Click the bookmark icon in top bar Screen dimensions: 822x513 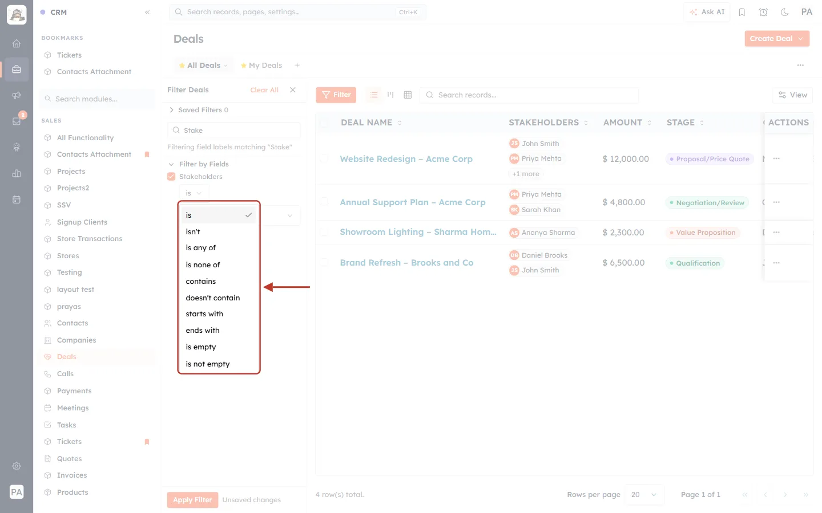742,12
